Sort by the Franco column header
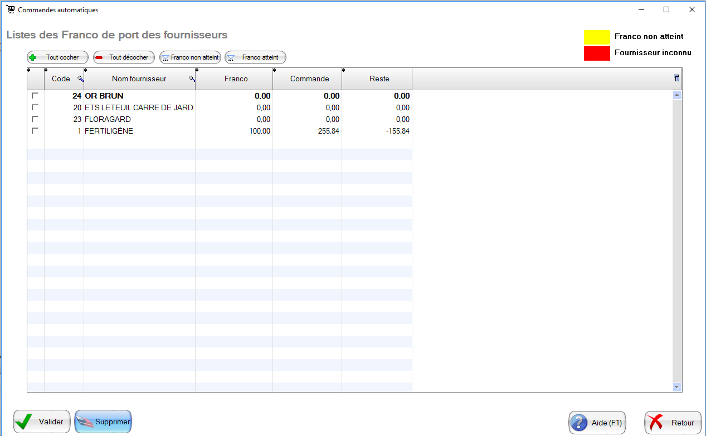Screen dimensions: 706x436 (x=236, y=79)
